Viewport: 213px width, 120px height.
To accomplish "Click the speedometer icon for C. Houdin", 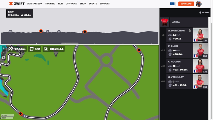I will click(170, 66).
